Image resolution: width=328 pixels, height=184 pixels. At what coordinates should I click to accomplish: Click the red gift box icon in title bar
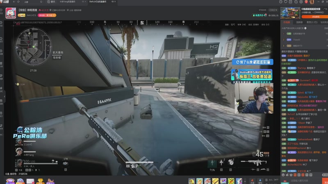[306, 2]
